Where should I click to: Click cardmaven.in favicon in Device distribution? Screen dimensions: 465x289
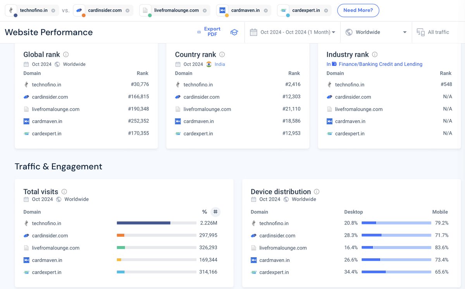tap(254, 260)
